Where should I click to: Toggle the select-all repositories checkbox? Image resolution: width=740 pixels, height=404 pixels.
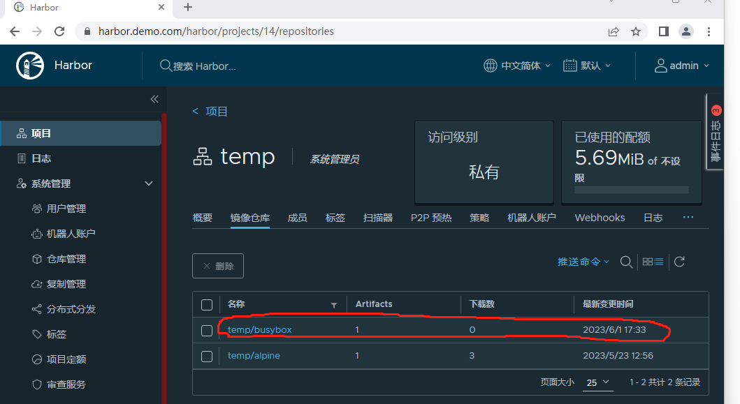207,305
